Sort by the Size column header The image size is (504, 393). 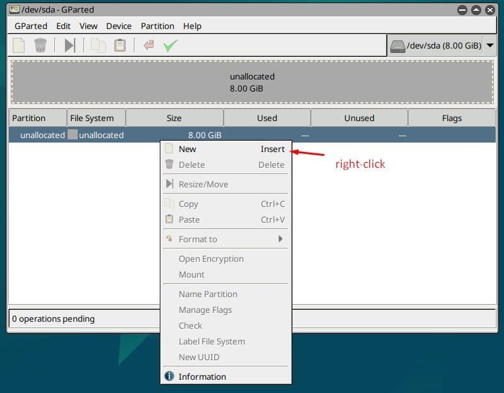pos(174,118)
